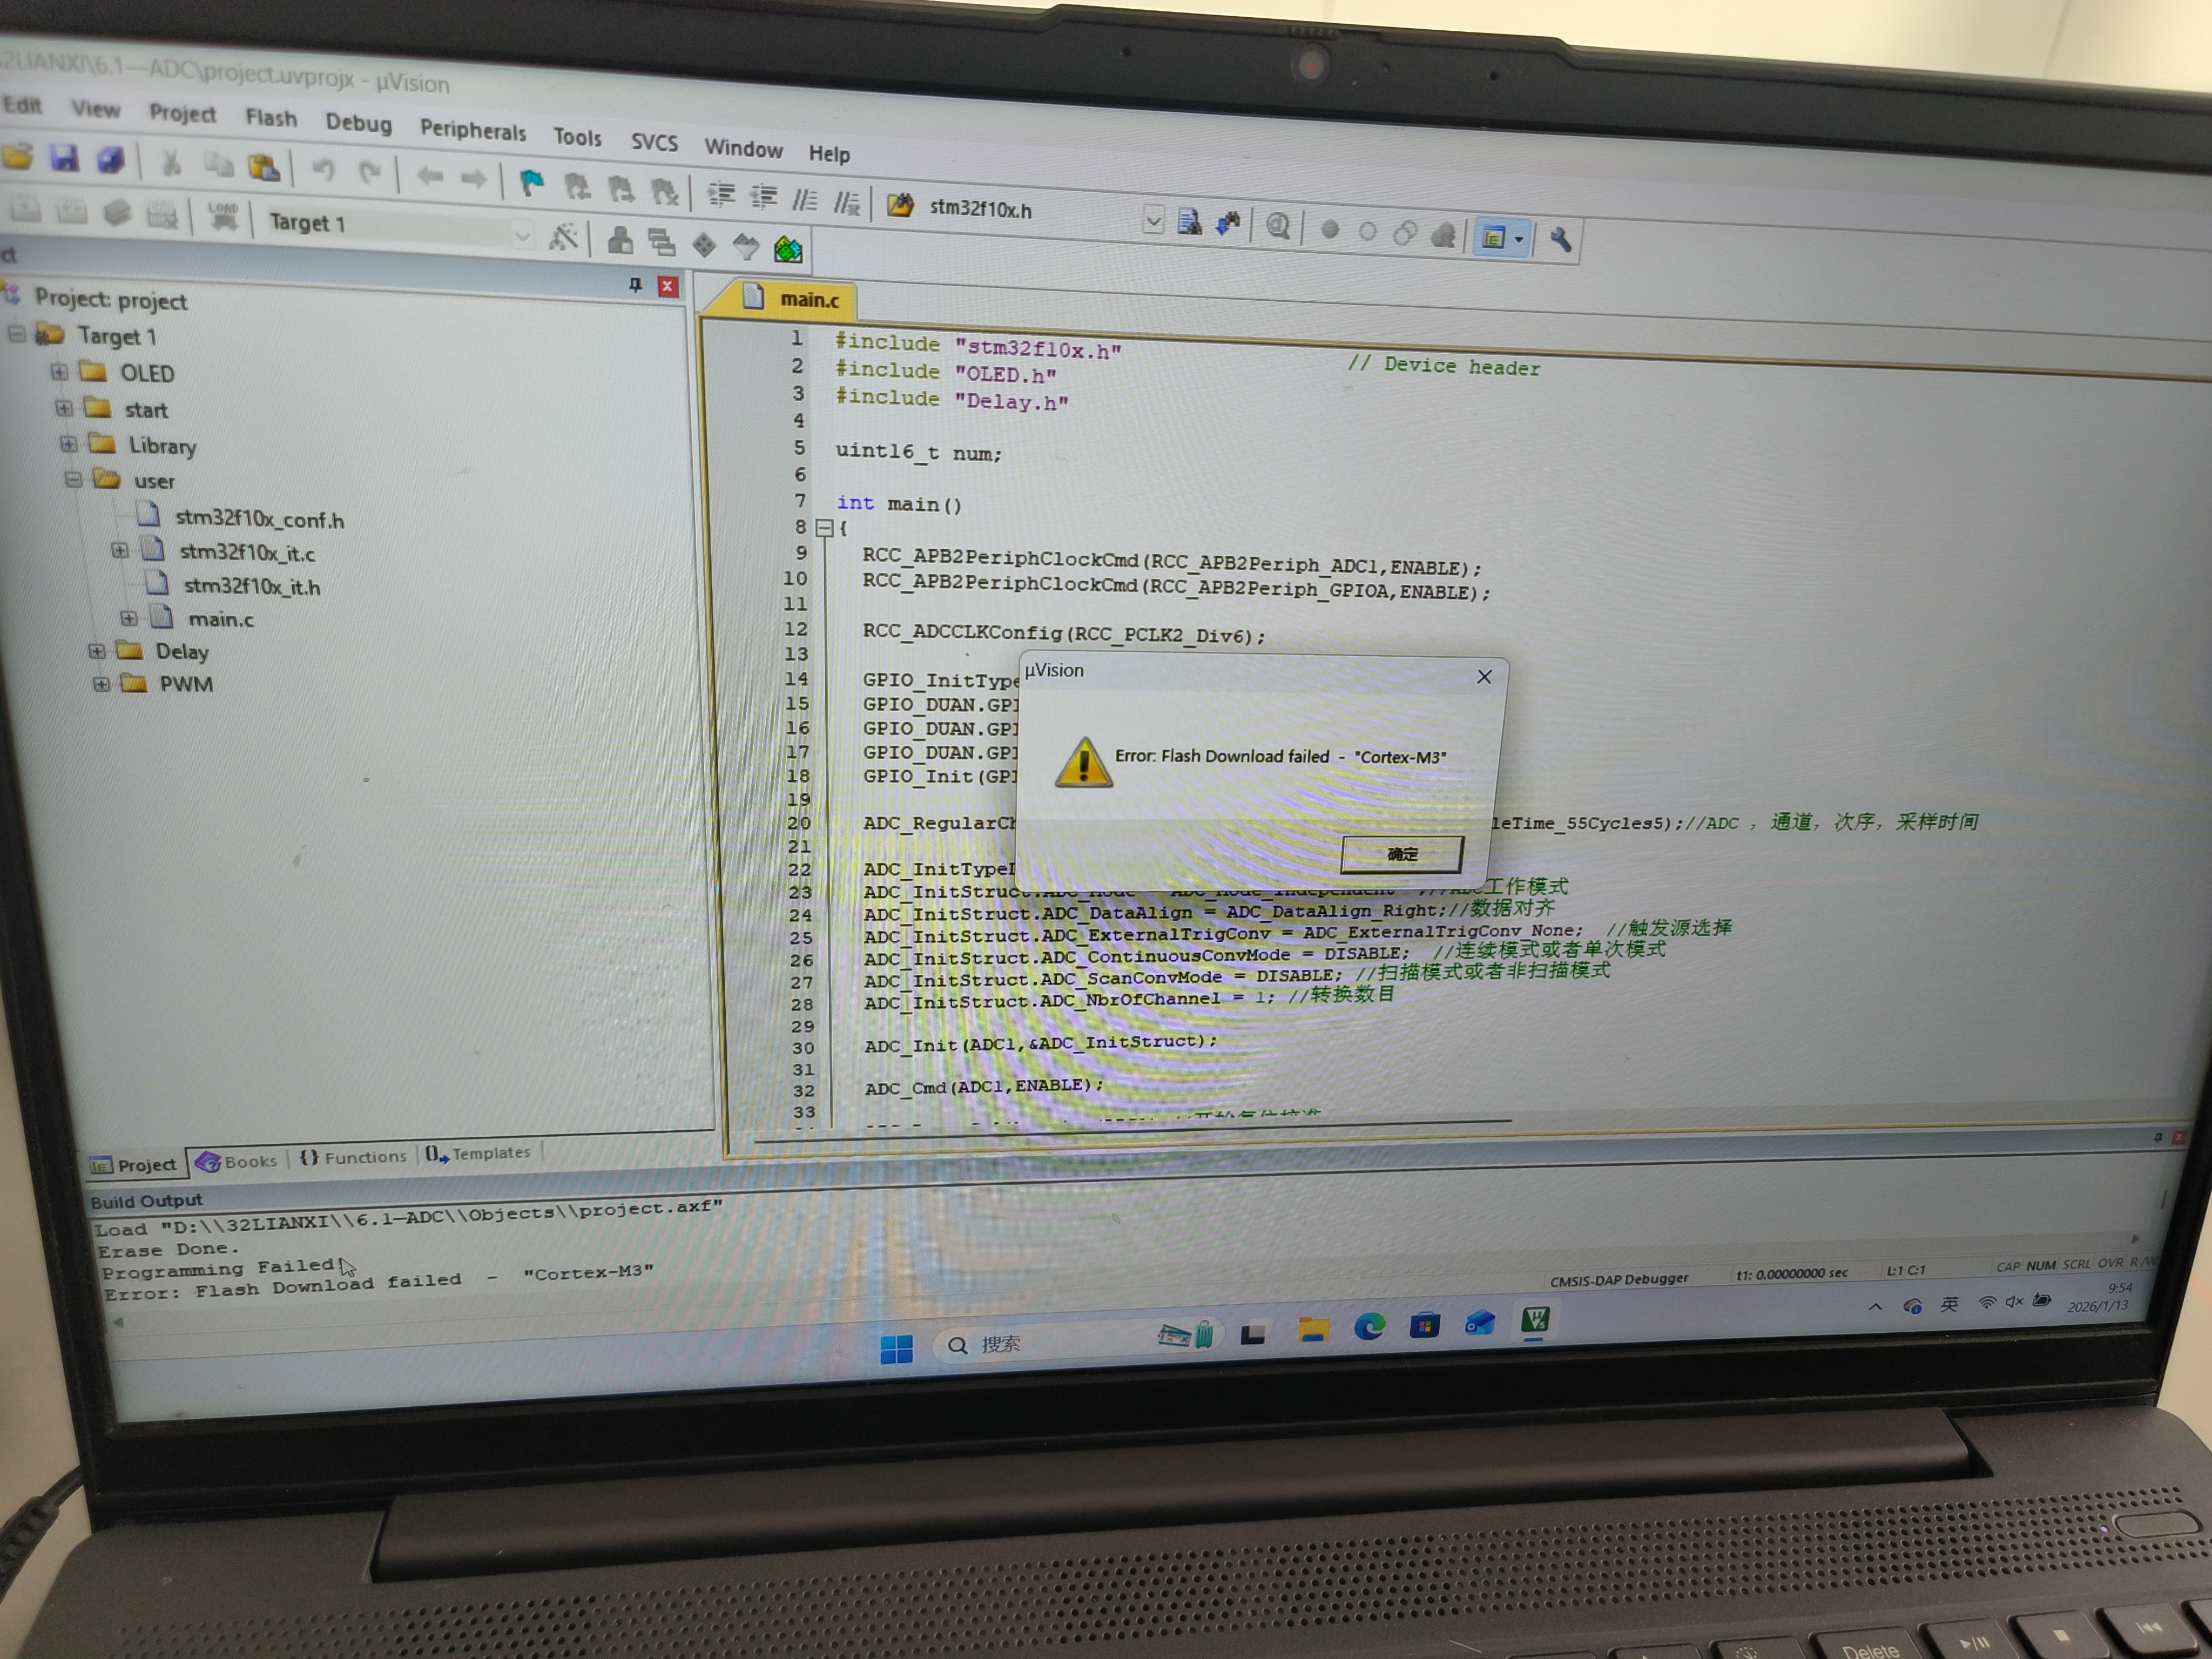
Task: Toggle code folding at main brace
Action: click(x=824, y=527)
